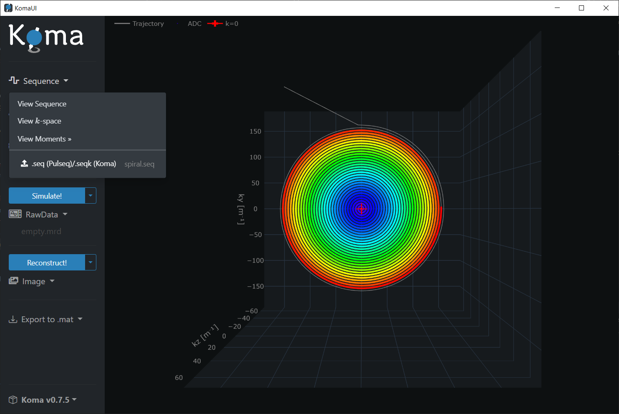
Task: Click the red k=0 cross marker in plot
Action: pos(362,208)
